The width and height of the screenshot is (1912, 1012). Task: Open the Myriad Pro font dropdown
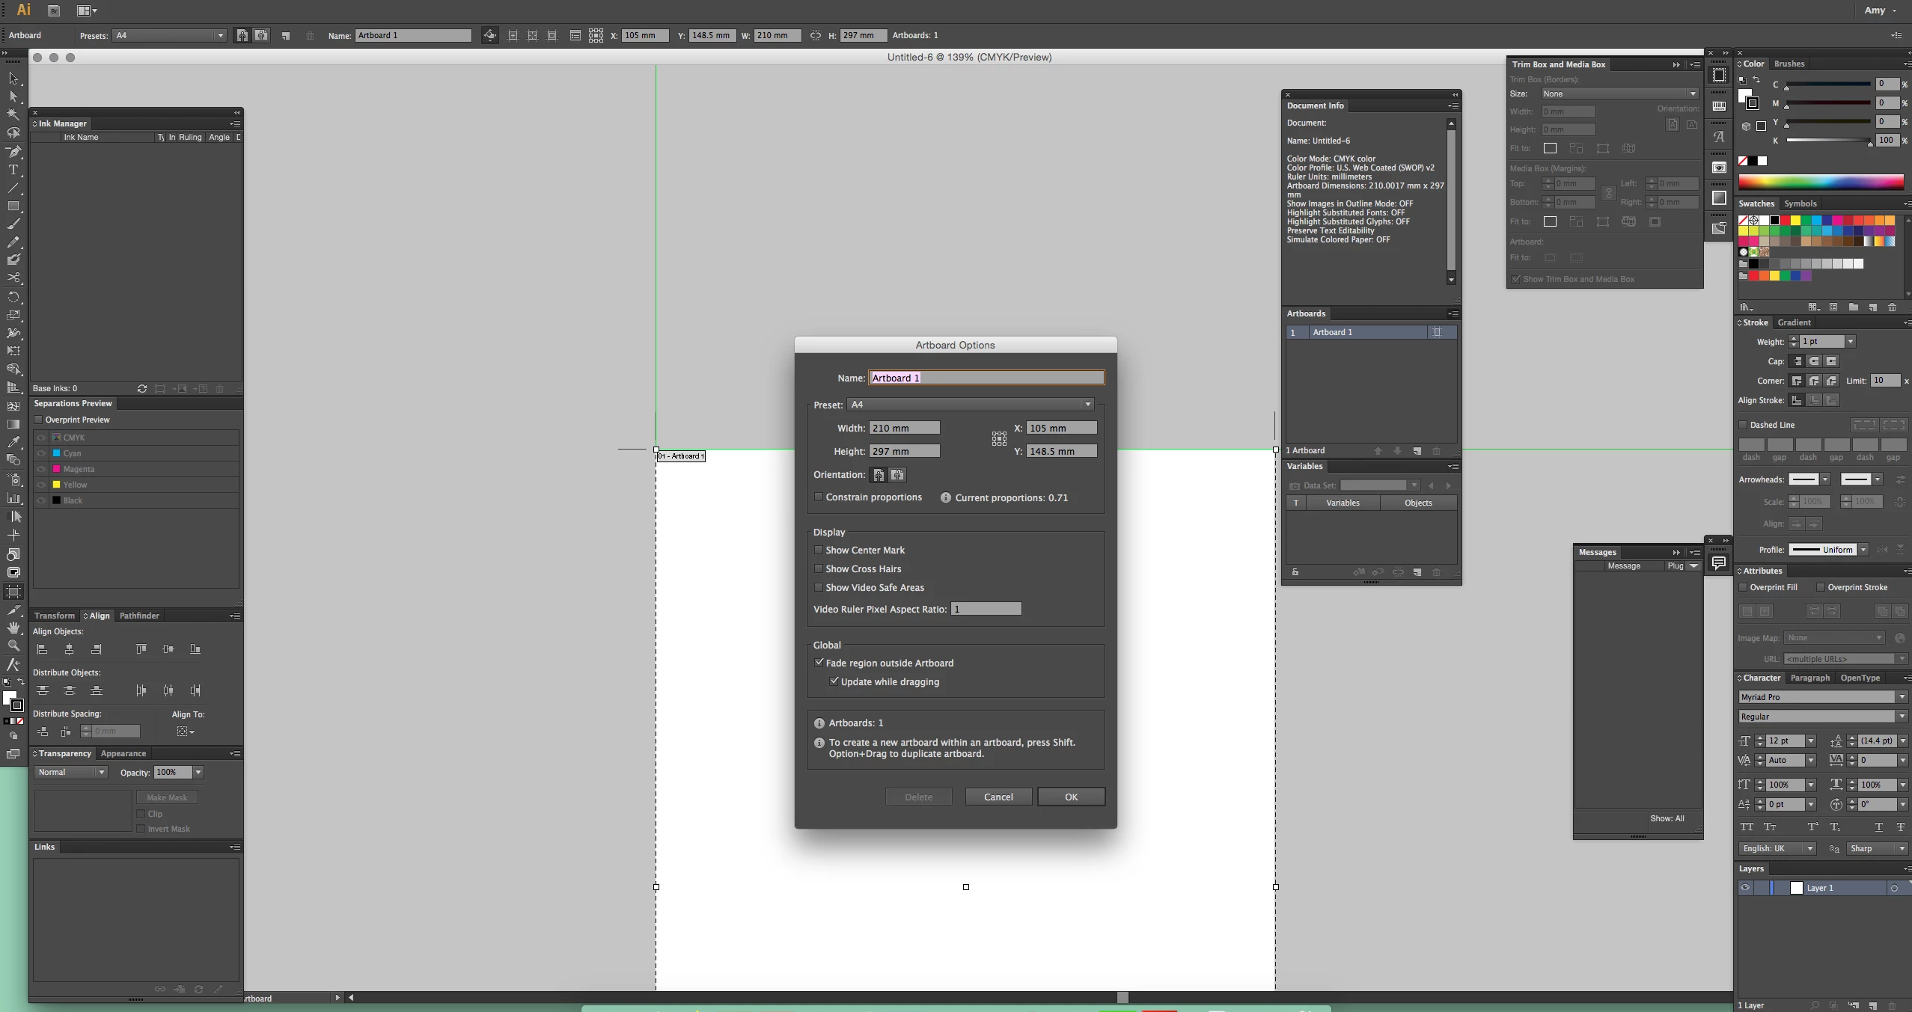[x=1902, y=697]
